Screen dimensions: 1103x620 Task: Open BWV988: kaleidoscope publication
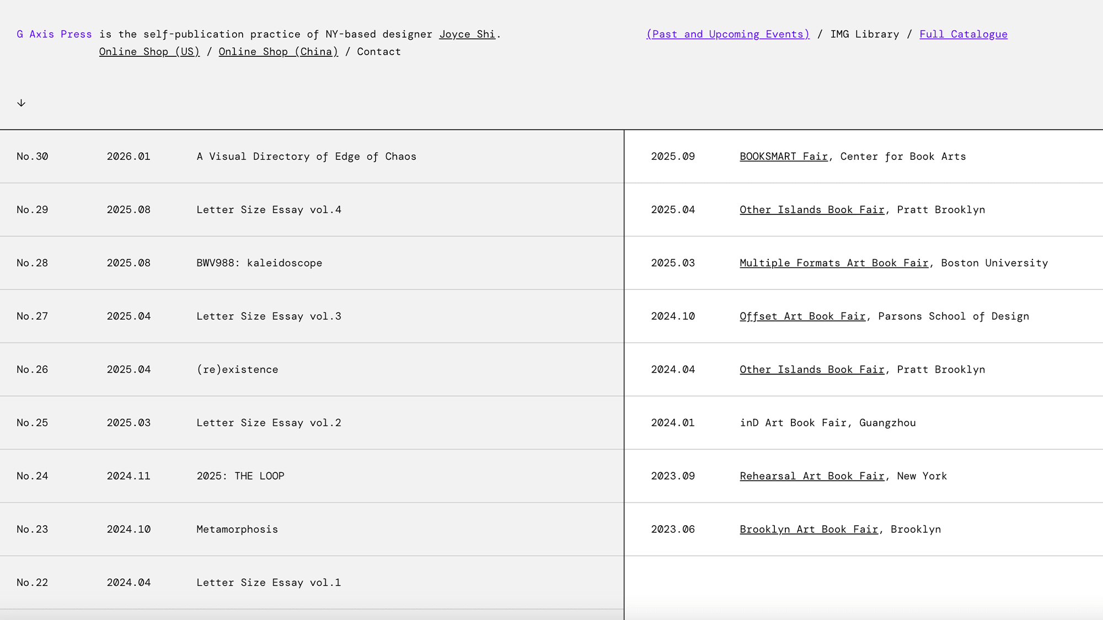click(x=259, y=263)
